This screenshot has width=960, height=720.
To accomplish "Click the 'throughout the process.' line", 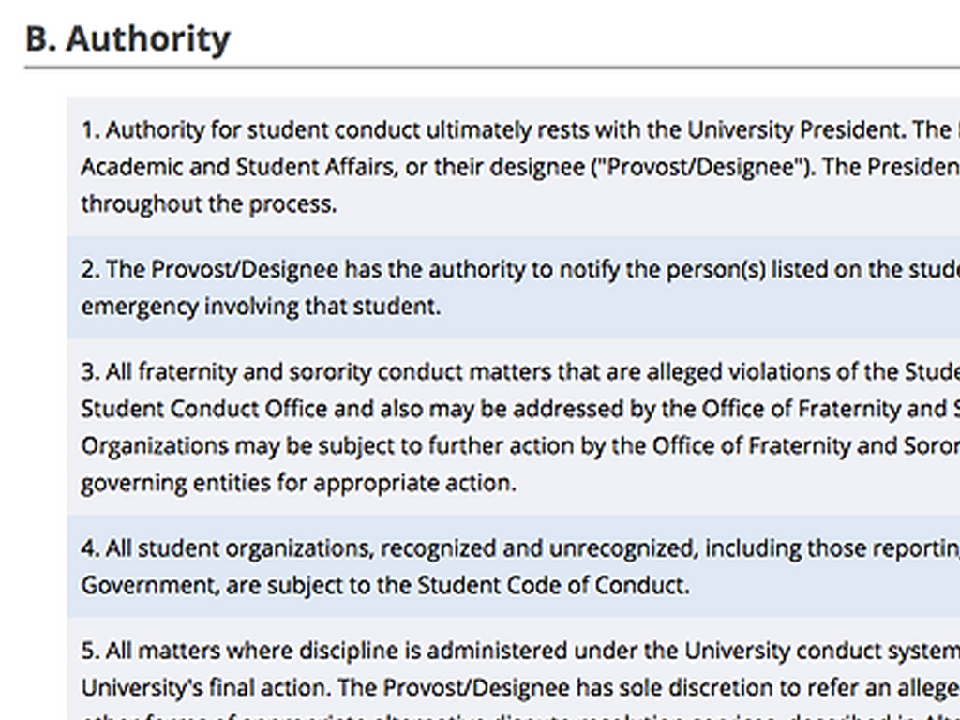I will point(208,203).
